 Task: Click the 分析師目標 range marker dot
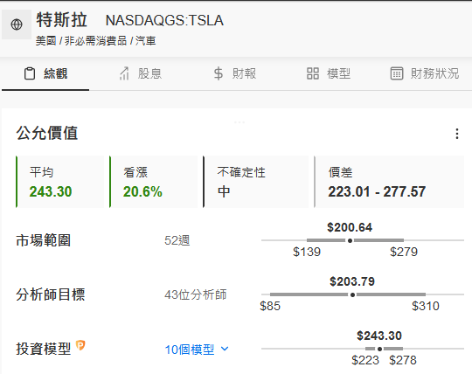352,294
